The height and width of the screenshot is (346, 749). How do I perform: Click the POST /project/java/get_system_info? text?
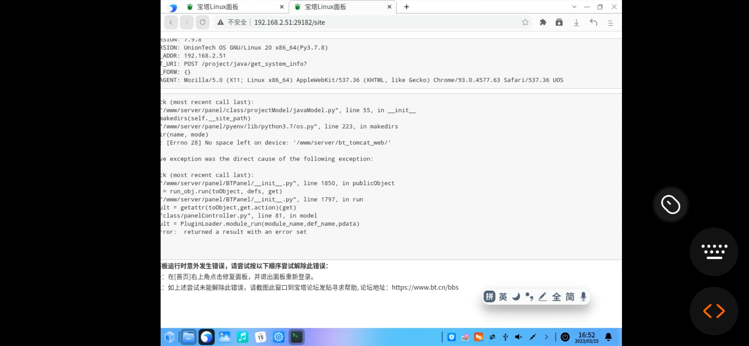tap(245, 64)
